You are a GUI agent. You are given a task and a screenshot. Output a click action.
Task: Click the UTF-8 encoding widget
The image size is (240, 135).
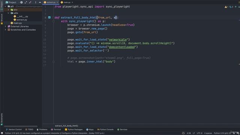click(199, 133)
